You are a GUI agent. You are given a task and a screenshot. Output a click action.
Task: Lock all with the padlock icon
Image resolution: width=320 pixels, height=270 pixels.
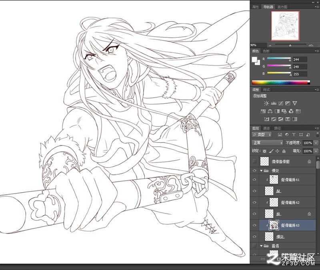pyautogui.click(x=284, y=151)
